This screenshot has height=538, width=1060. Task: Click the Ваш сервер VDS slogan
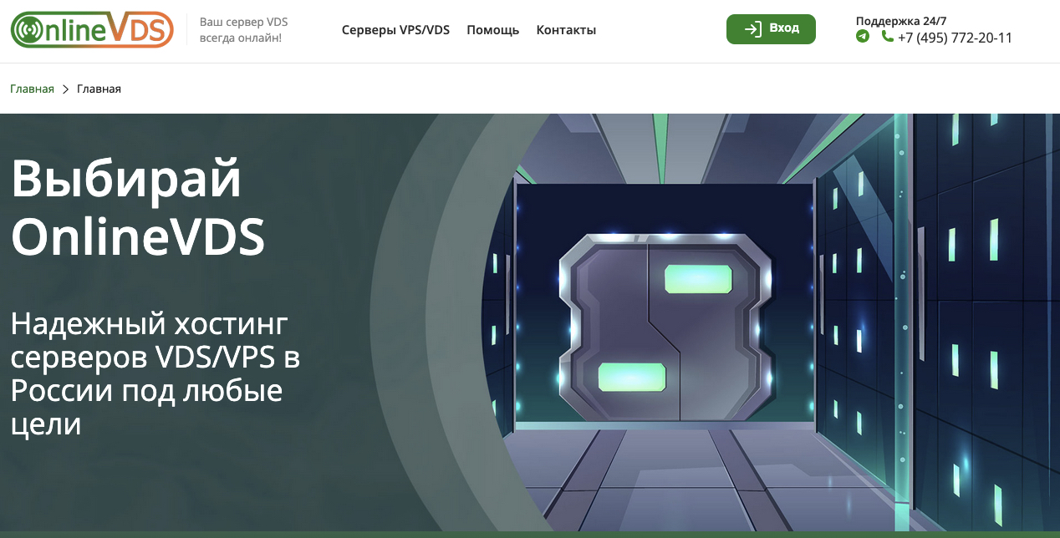tap(243, 30)
